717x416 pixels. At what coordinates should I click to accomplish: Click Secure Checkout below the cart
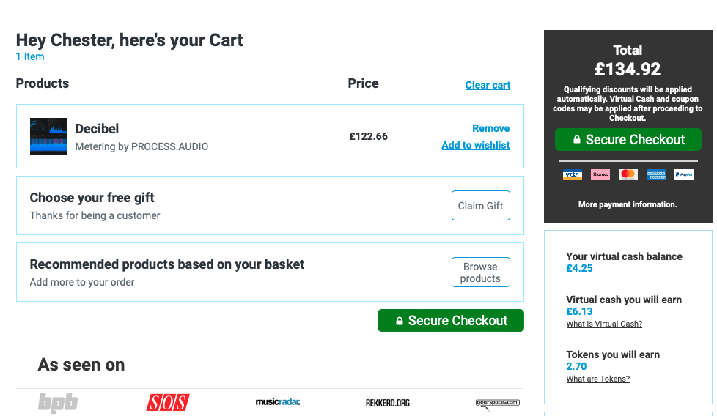point(450,321)
